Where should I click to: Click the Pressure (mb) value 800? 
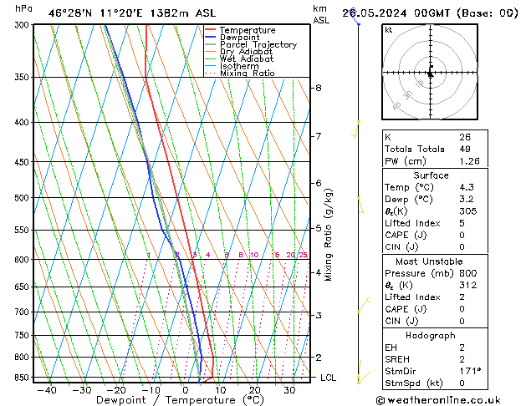(468, 273)
